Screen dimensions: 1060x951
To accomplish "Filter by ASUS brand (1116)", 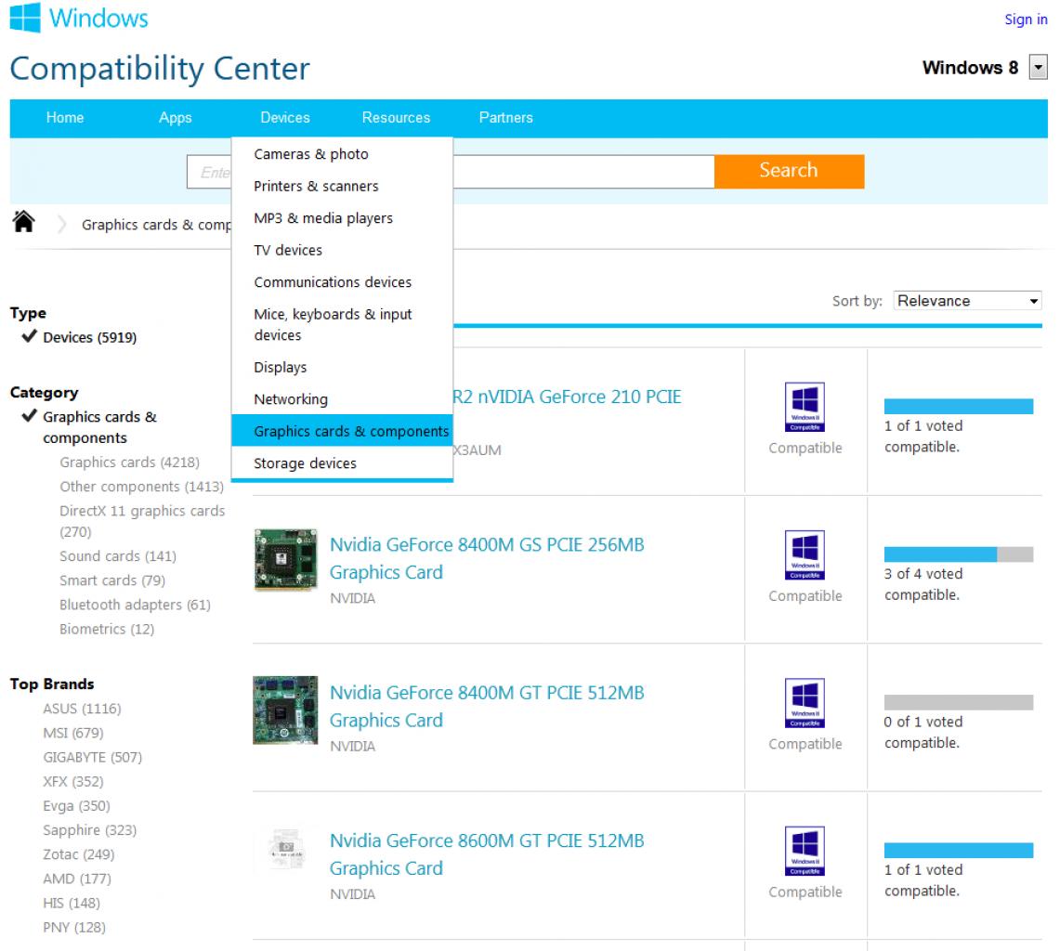I will pos(82,709).
